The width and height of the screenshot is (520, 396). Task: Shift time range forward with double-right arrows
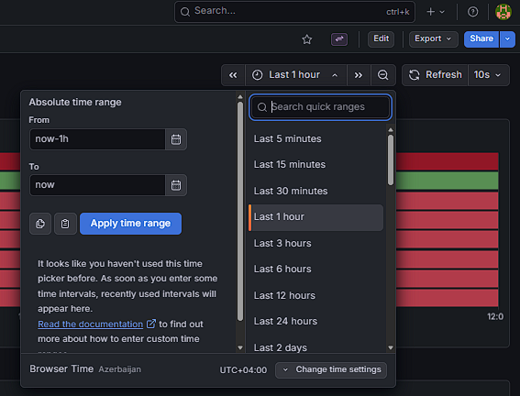point(359,75)
